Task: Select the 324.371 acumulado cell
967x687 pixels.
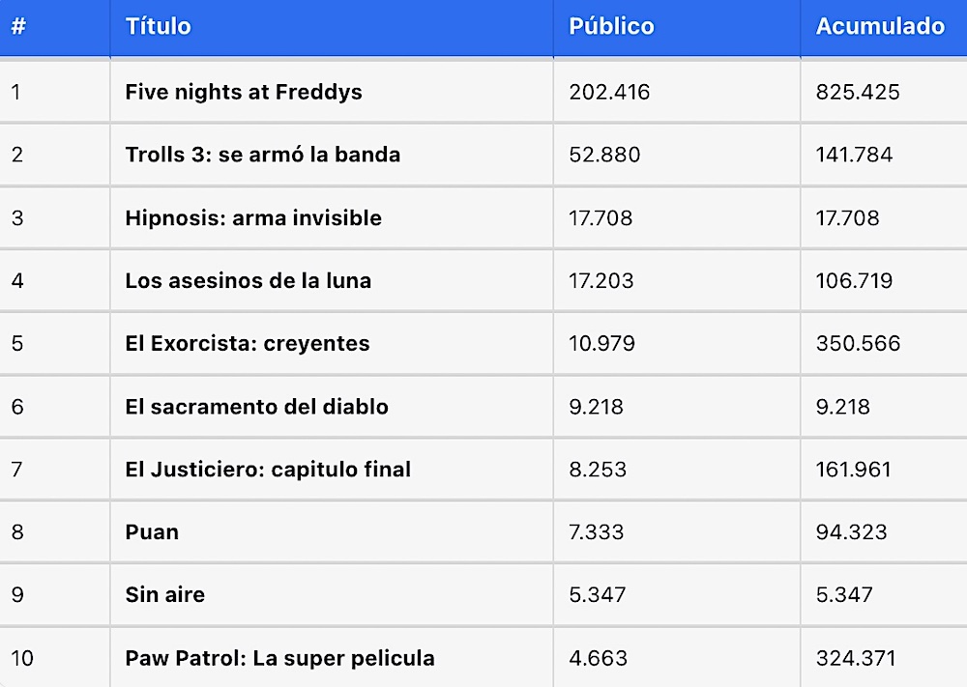Action: coord(856,659)
